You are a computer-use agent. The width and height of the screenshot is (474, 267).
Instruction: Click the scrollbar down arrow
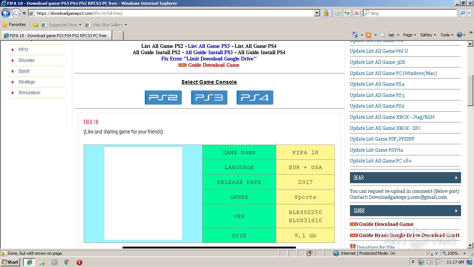coord(471,245)
